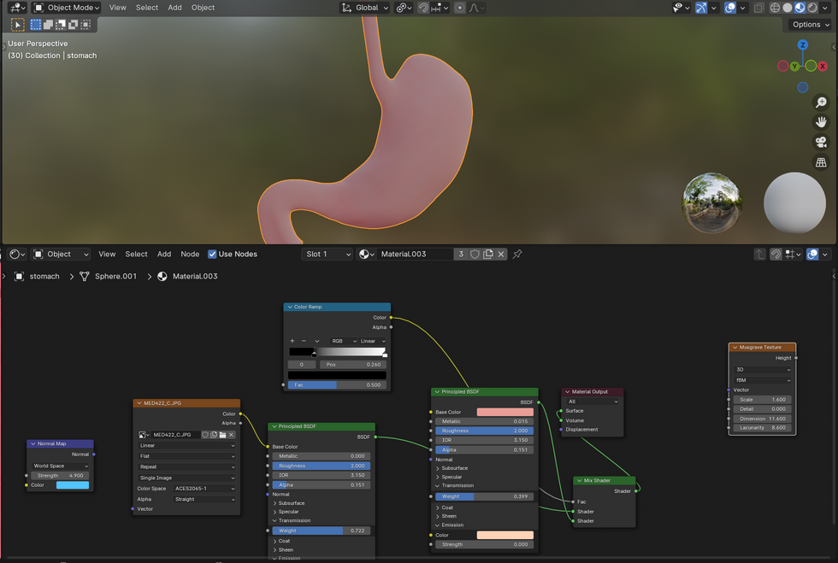Click the zoom view magnifier icon
This screenshot has width=838, height=563.
pyautogui.click(x=821, y=102)
